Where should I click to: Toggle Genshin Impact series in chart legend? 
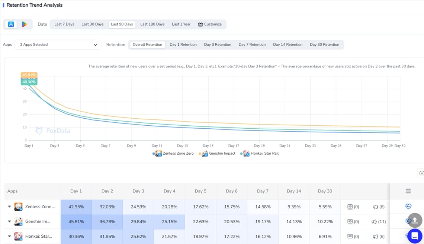[x=218, y=154]
